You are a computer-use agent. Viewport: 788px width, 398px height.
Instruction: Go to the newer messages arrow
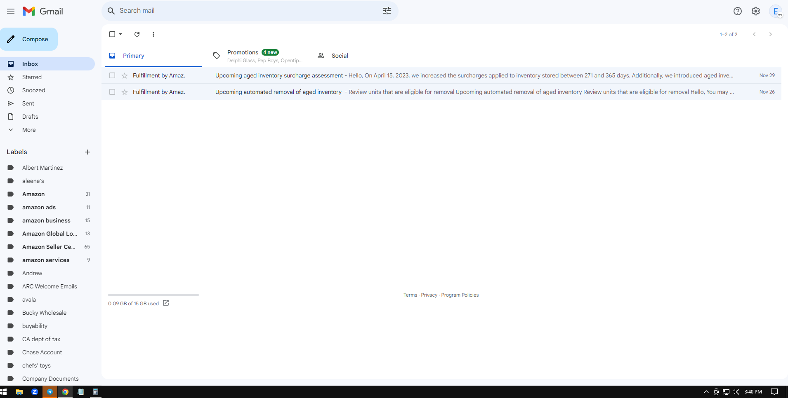pyautogui.click(x=754, y=34)
